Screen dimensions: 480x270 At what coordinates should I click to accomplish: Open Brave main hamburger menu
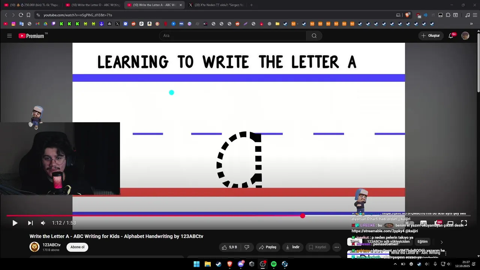pyautogui.click(x=475, y=15)
